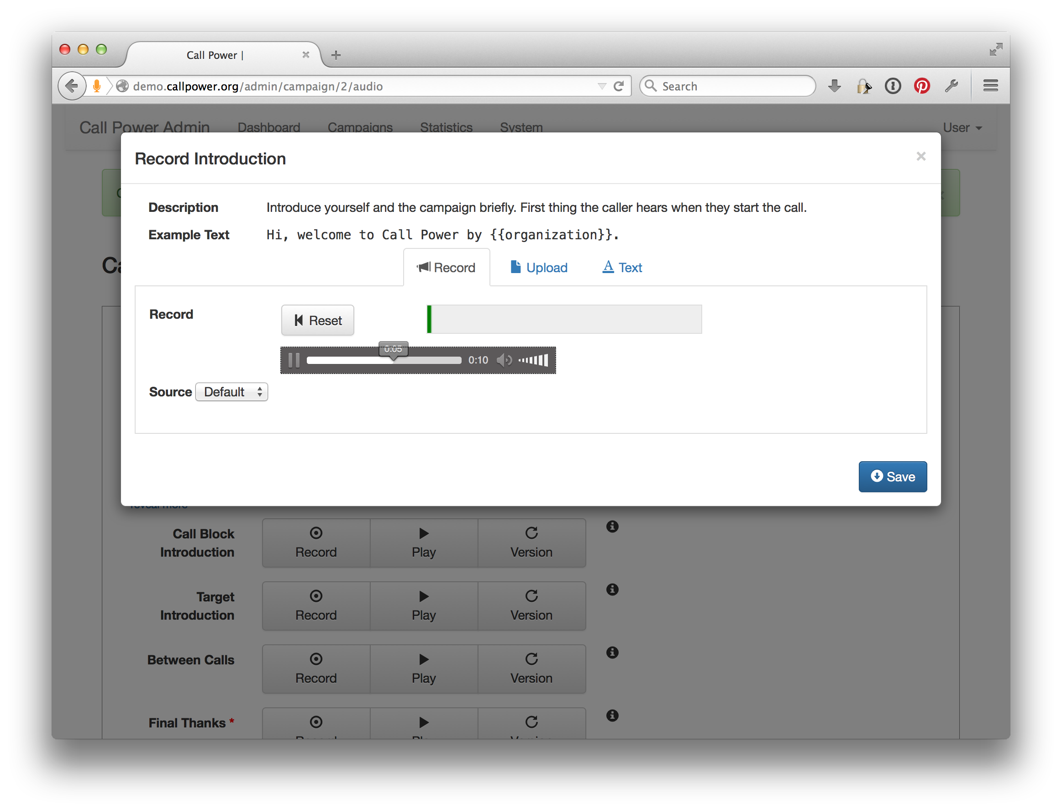Click the recording level meter bar
The height and width of the screenshot is (811, 1062).
(564, 319)
